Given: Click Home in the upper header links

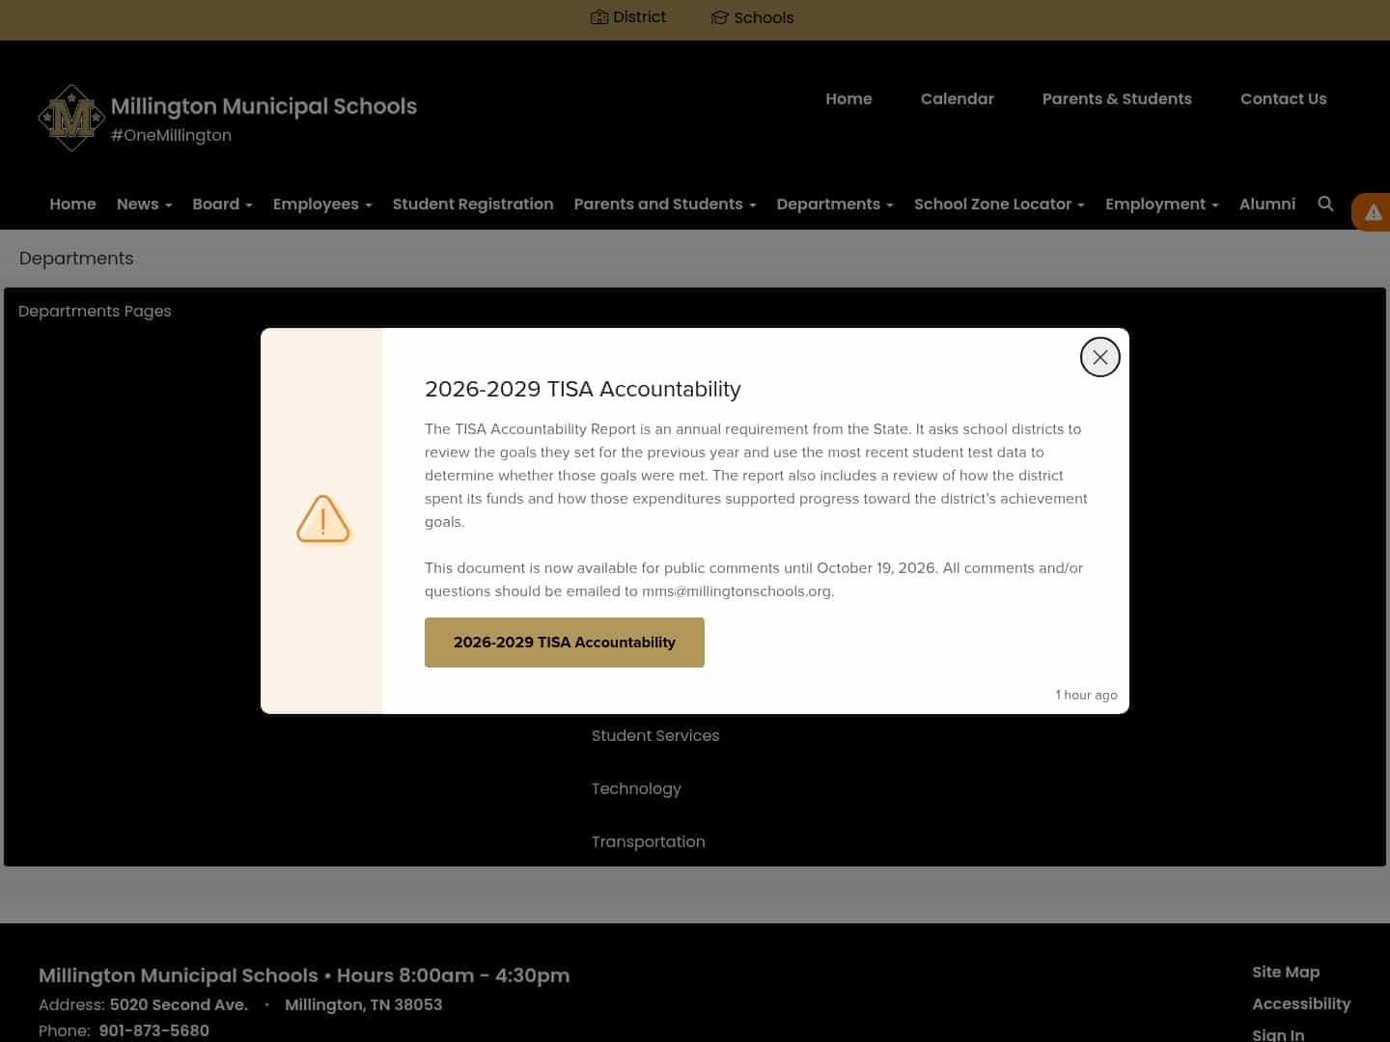Looking at the screenshot, I should pyautogui.click(x=848, y=98).
